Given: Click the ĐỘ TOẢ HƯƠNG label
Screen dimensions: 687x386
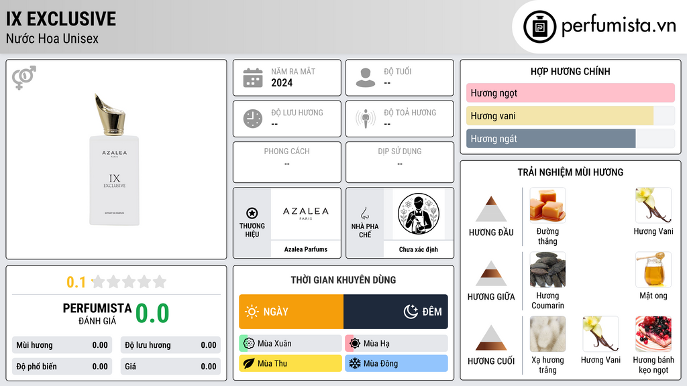Looking at the screenshot, I should 410,113.
